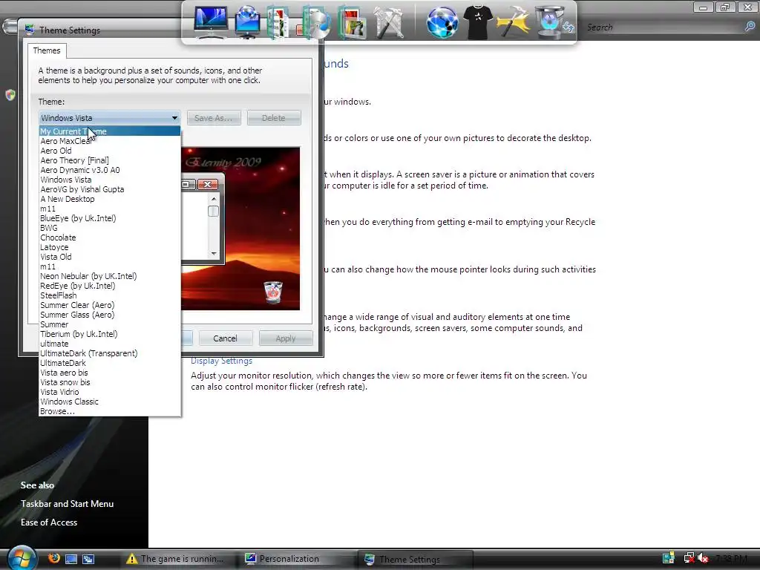
Task: Click the search magnifier icon
Action: [x=750, y=27]
